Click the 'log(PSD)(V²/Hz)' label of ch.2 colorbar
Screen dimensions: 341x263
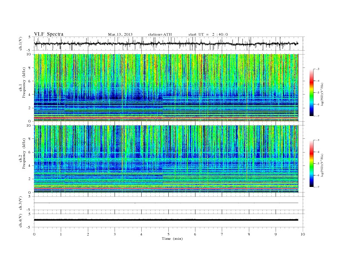(x=322, y=165)
